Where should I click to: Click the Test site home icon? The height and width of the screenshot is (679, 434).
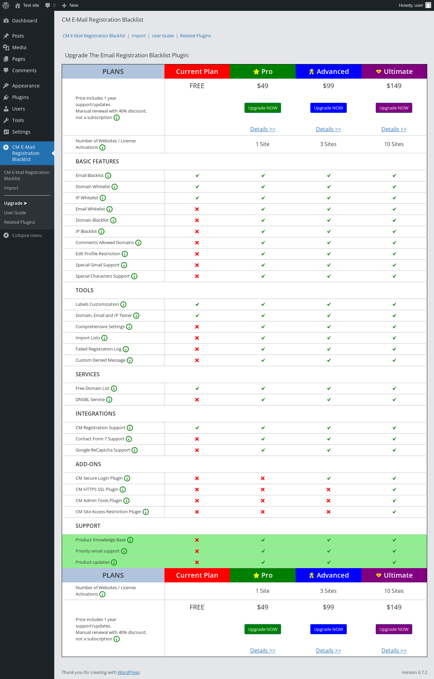pos(18,5)
